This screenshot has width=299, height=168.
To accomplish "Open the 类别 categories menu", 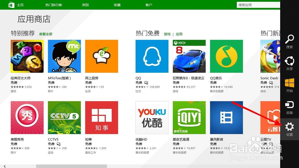I will coord(85,5).
